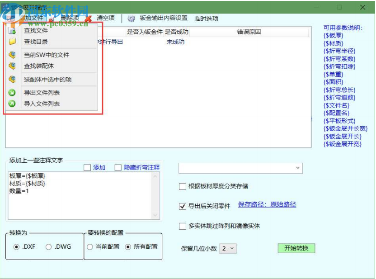This screenshot has height=279, width=376.
Task: Select the .DXF radio button
Action: 16,247
